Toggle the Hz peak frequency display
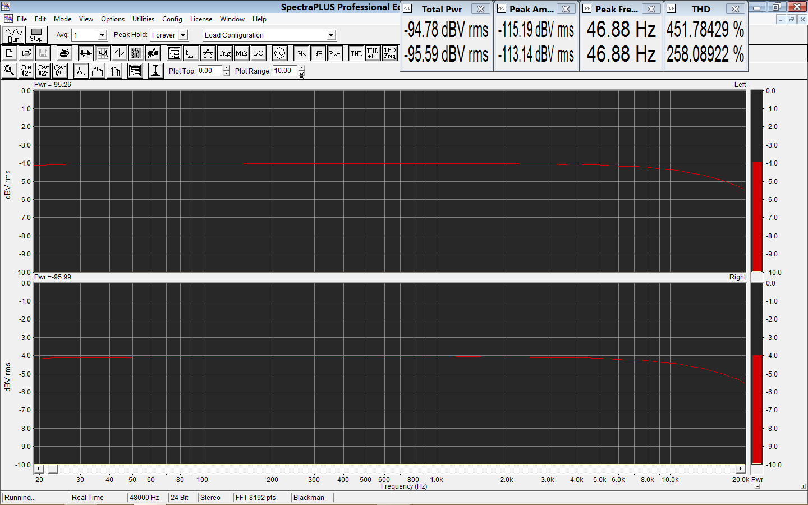 (x=301, y=53)
